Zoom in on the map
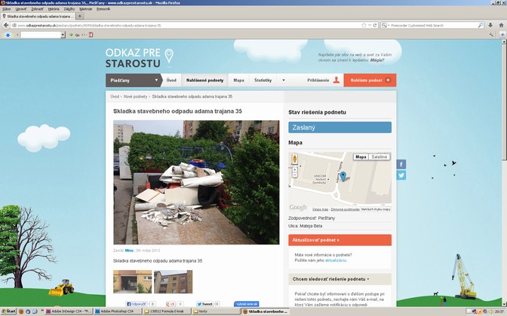 [x=294, y=169]
